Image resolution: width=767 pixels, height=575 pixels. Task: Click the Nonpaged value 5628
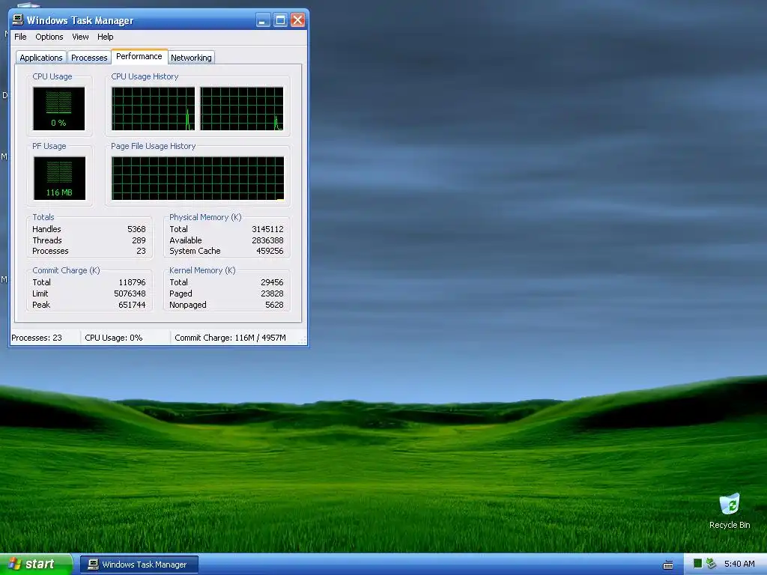[x=274, y=305]
